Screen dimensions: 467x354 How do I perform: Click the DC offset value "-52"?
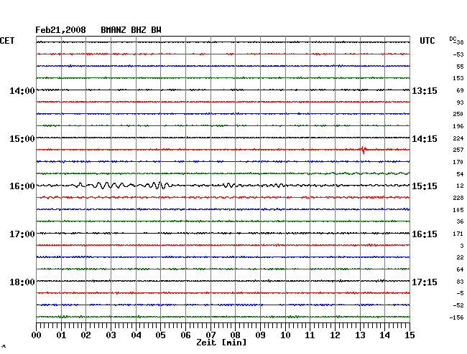458,305
